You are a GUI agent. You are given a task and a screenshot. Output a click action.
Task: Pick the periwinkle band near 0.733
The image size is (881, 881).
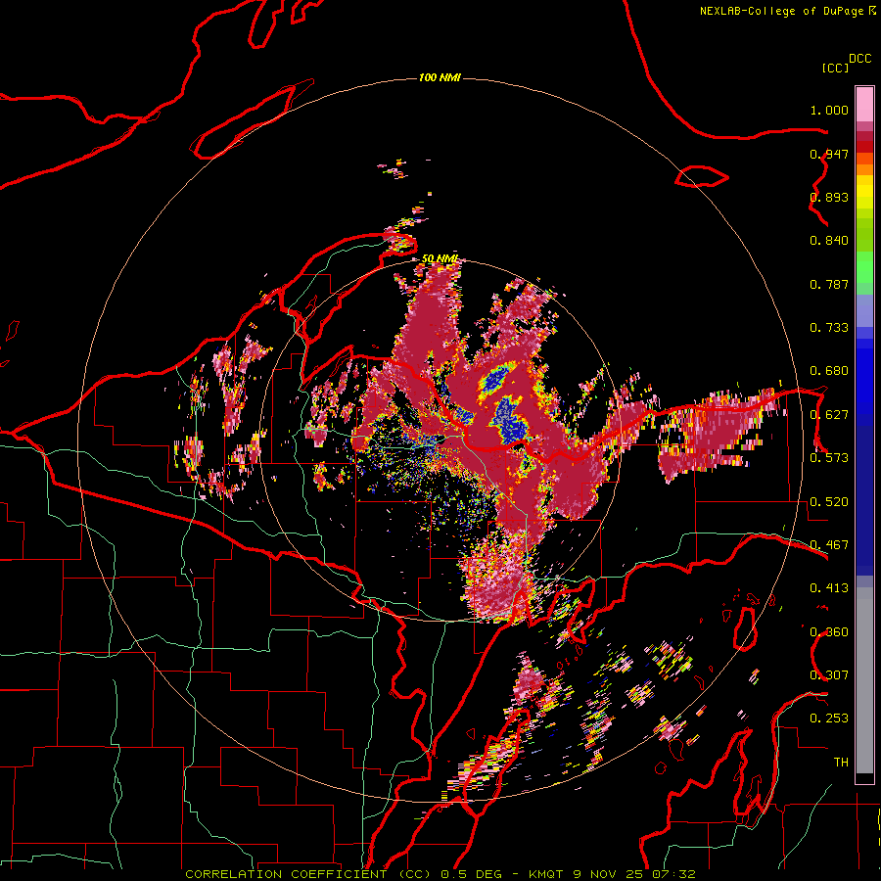coord(864,311)
